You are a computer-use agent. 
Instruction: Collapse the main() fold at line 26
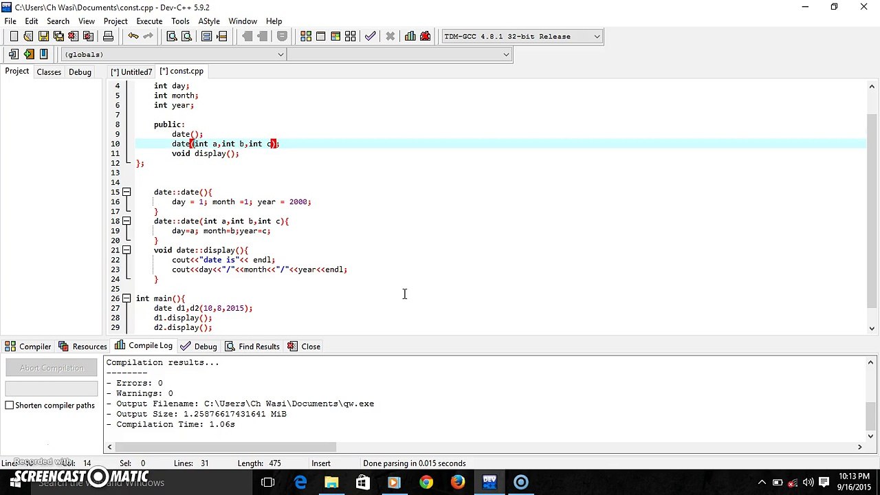[126, 298]
